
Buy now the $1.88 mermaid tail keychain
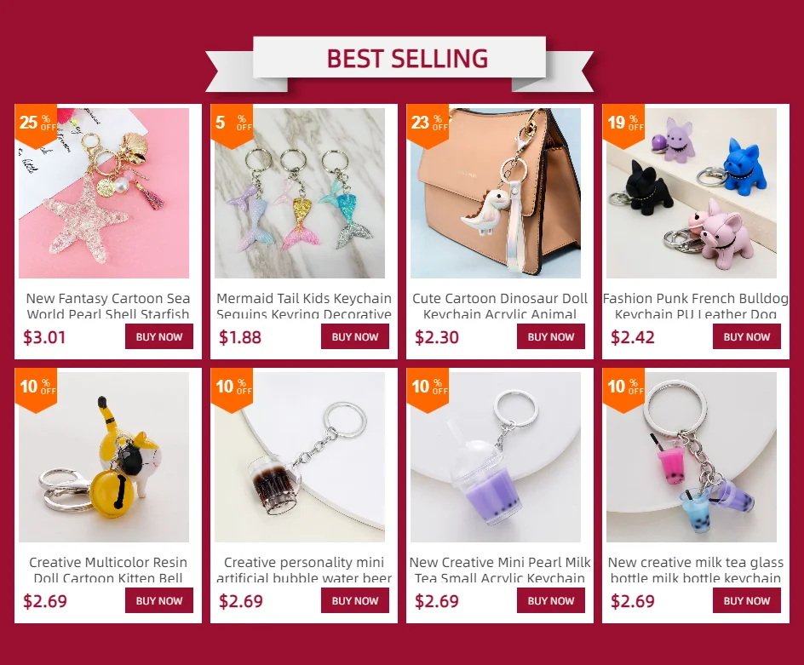(x=355, y=337)
